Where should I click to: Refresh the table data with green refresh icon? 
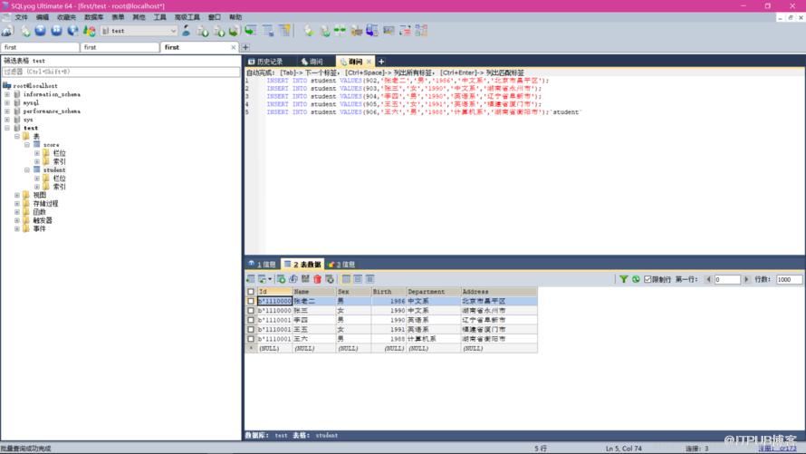click(636, 279)
